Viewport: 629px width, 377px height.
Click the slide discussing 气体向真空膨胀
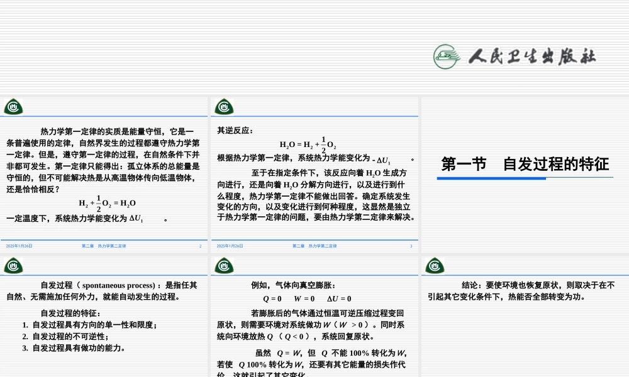pos(314,314)
